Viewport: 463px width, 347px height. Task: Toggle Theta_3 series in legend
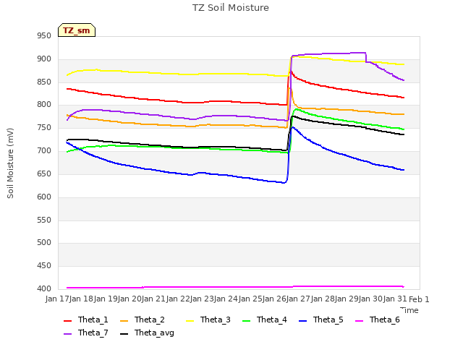tap(208, 320)
